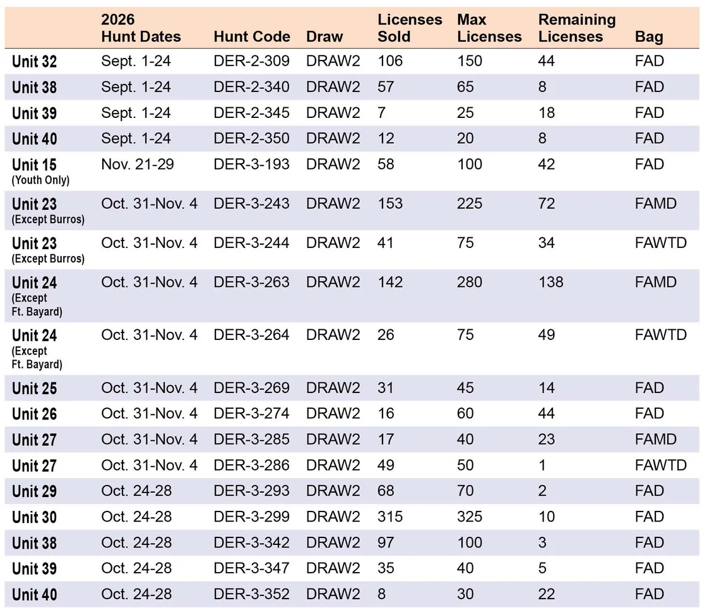The height and width of the screenshot is (615, 707).
Task: Select the Unit 15 Youth Only row label
Action: coord(40,171)
